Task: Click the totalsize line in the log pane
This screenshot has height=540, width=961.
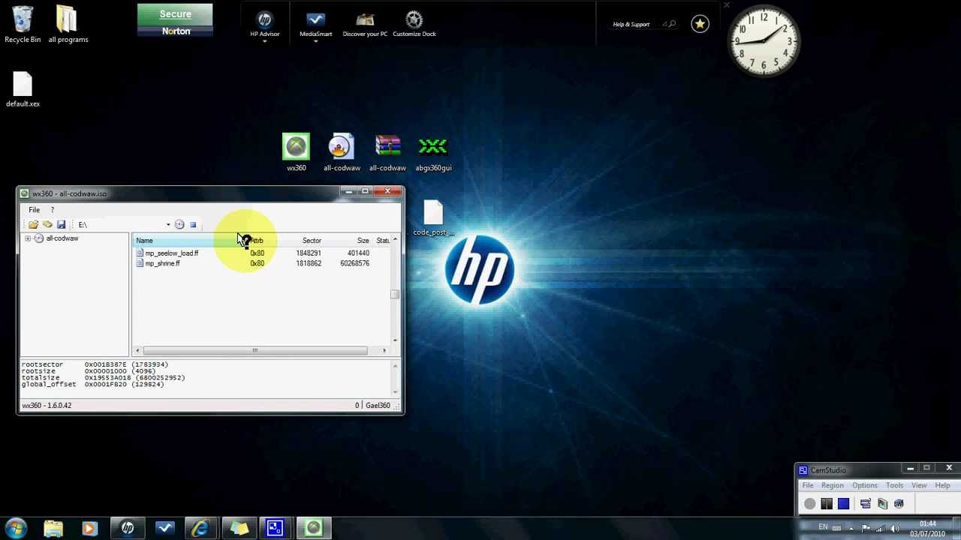Action: (103, 378)
